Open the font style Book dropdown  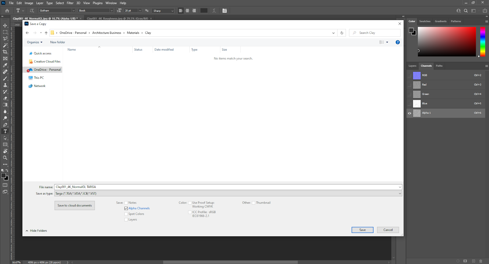point(112,11)
